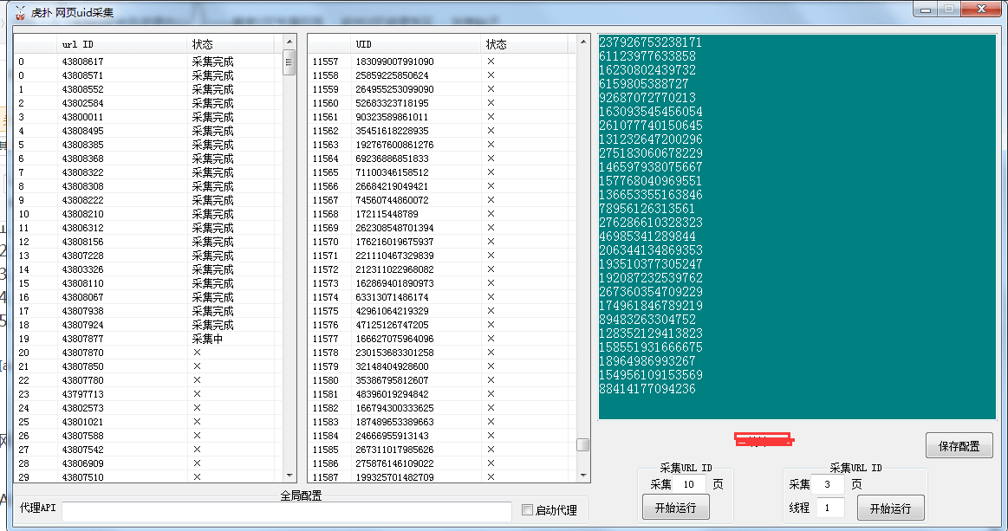Screen dimensions: 1008x531
Task: Select url ID row 43808617
Action: pyautogui.click(x=148, y=62)
